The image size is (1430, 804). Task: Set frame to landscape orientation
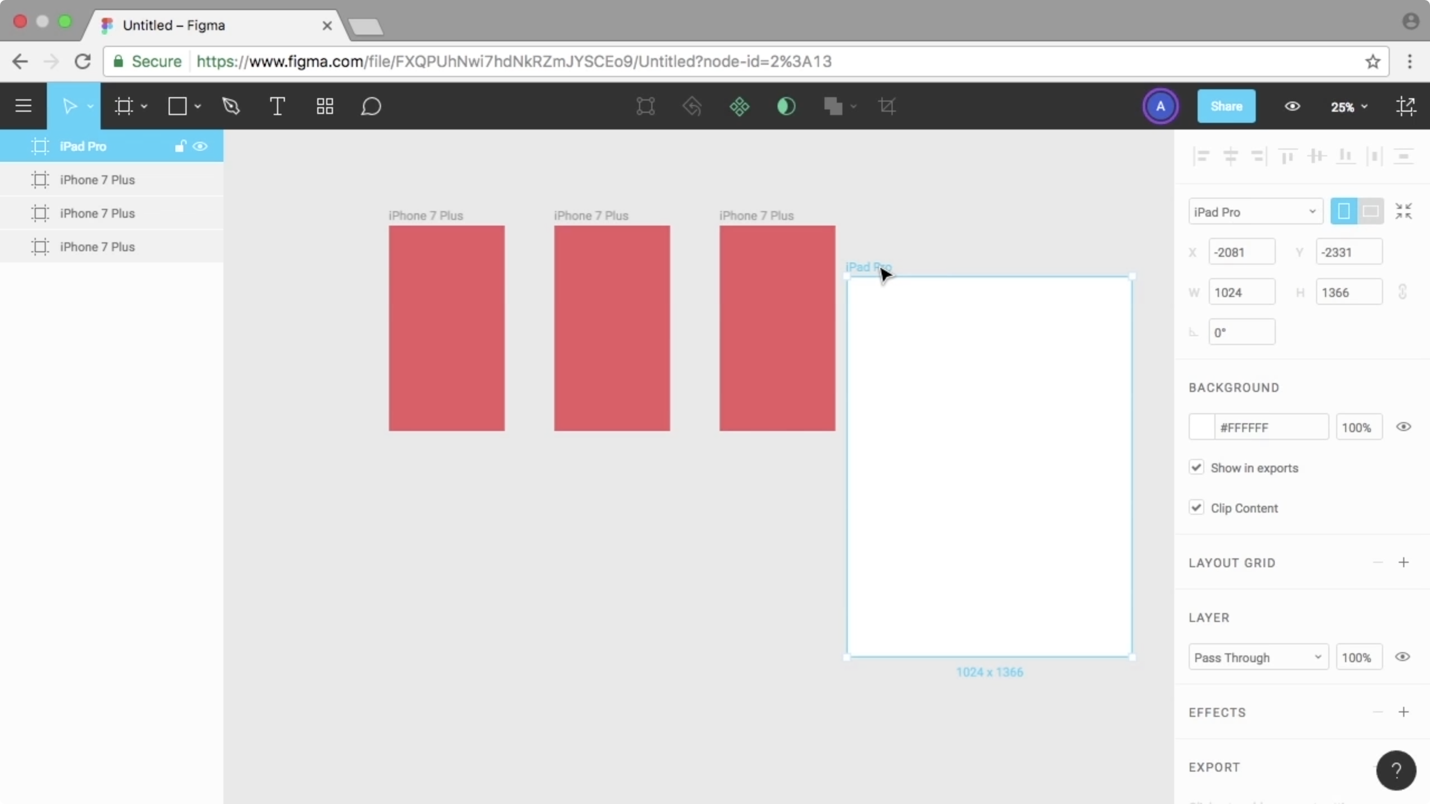click(x=1370, y=211)
